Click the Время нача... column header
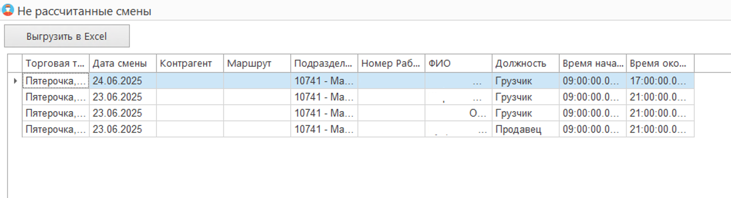The height and width of the screenshot is (198, 731). click(593, 63)
